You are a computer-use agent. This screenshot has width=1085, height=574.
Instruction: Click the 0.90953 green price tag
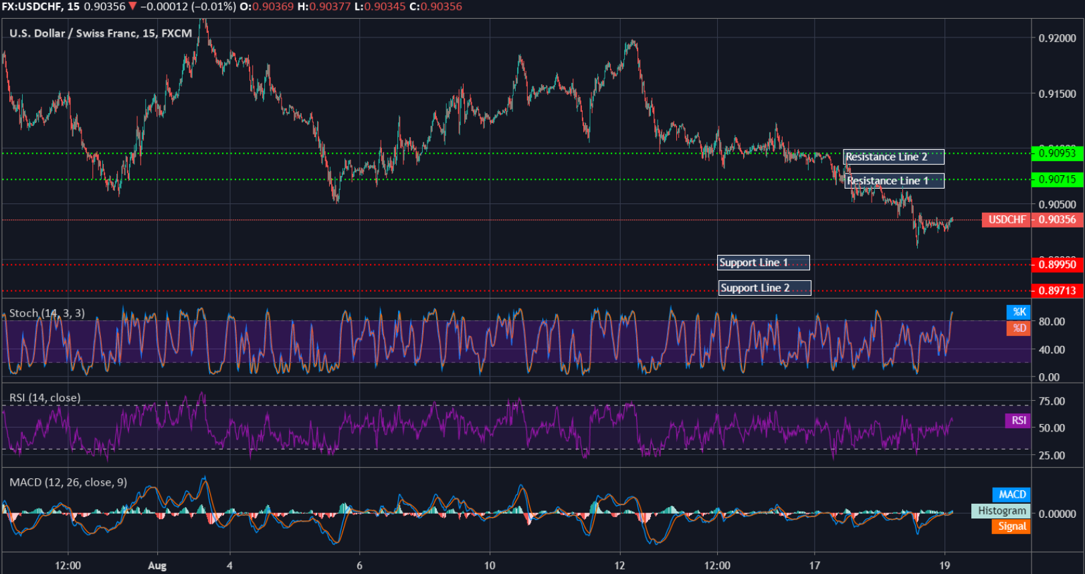1057,153
